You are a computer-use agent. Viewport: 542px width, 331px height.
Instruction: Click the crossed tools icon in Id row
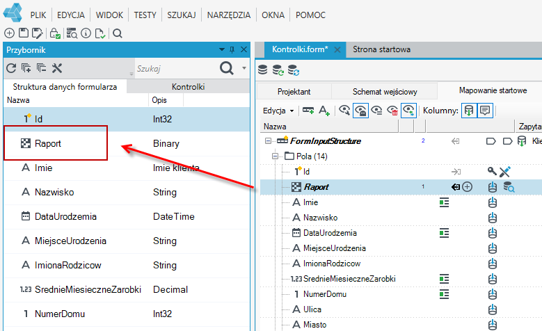click(x=505, y=171)
